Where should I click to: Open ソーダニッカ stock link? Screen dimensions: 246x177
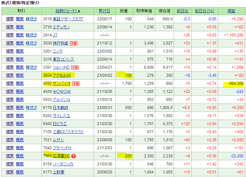pos(63,164)
